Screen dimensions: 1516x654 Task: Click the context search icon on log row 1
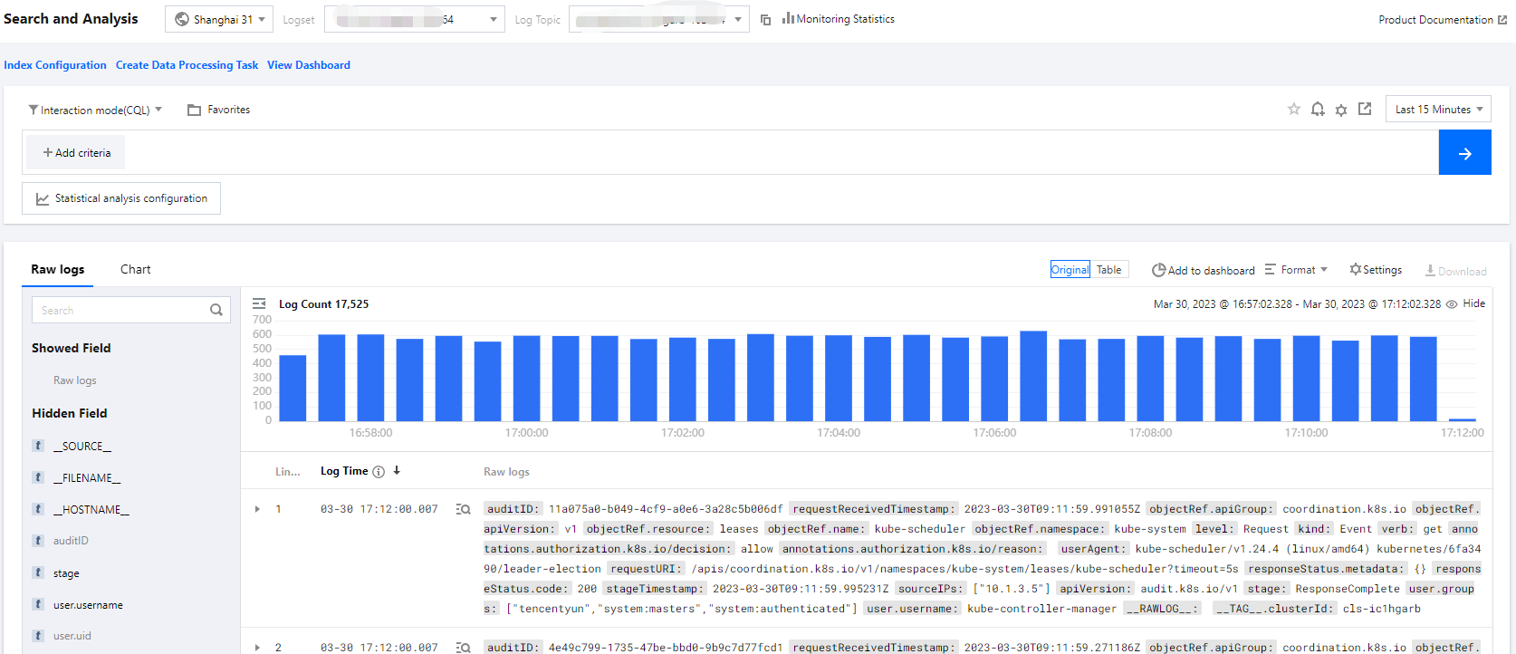(464, 509)
